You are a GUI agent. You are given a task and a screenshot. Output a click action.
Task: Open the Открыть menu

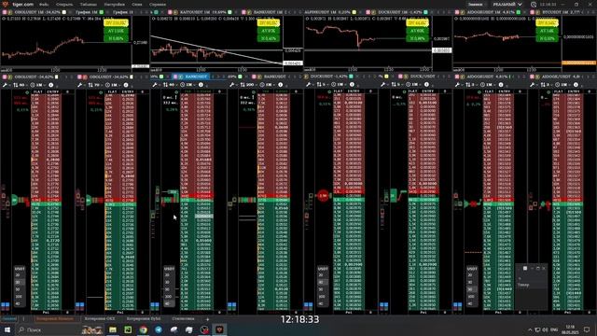tap(63, 4)
